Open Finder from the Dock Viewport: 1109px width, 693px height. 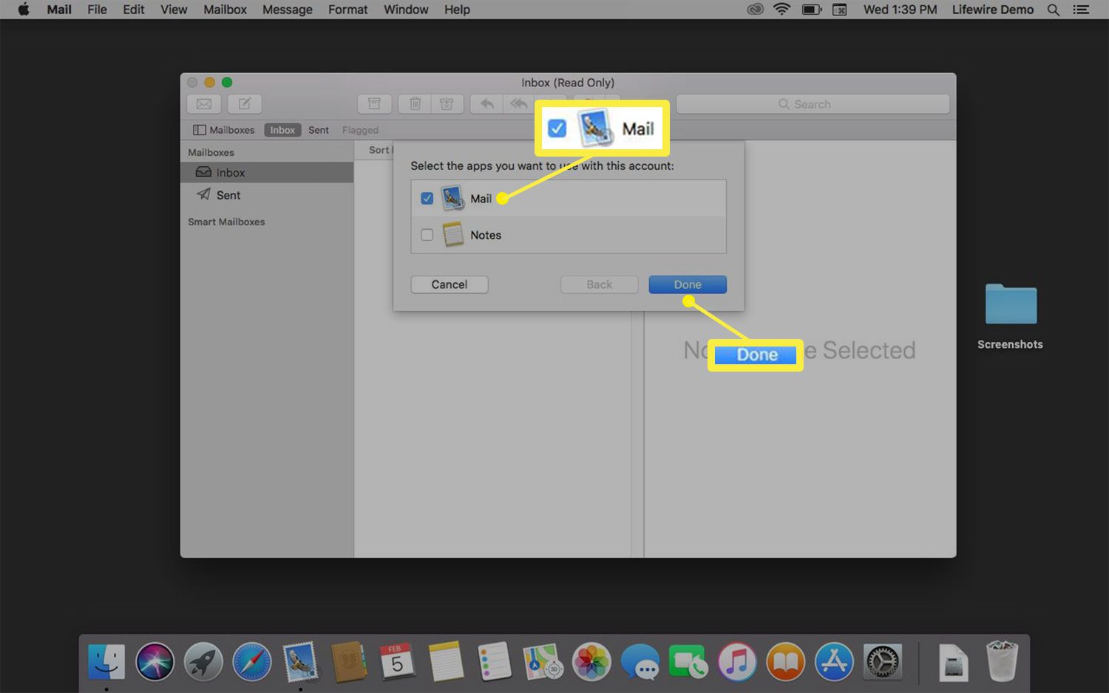point(106,662)
